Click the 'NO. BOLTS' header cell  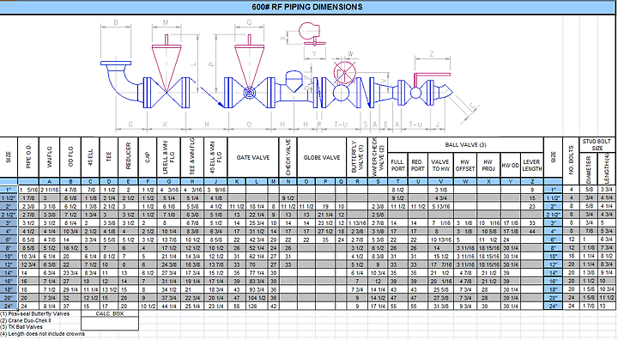tap(571, 161)
